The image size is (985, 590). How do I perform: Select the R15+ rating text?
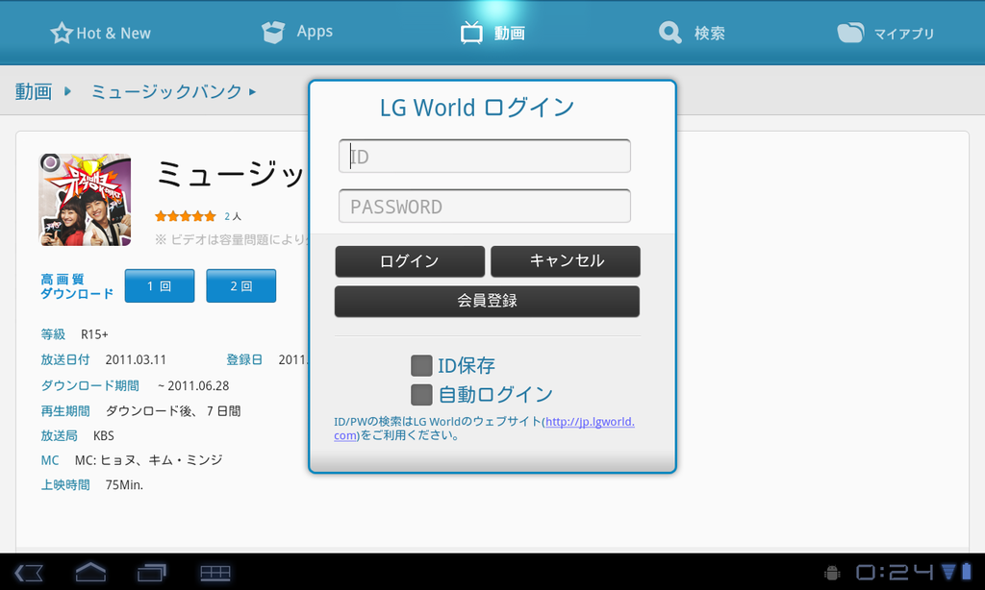coord(94,334)
